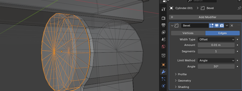Switch bevel affect to Vertices
The width and height of the screenshot is (242, 91).
click(188, 33)
